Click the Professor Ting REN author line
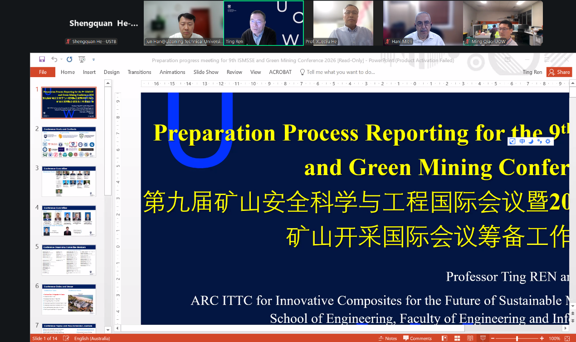The image size is (576, 342). pyautogui.click(x=508, y=277)
